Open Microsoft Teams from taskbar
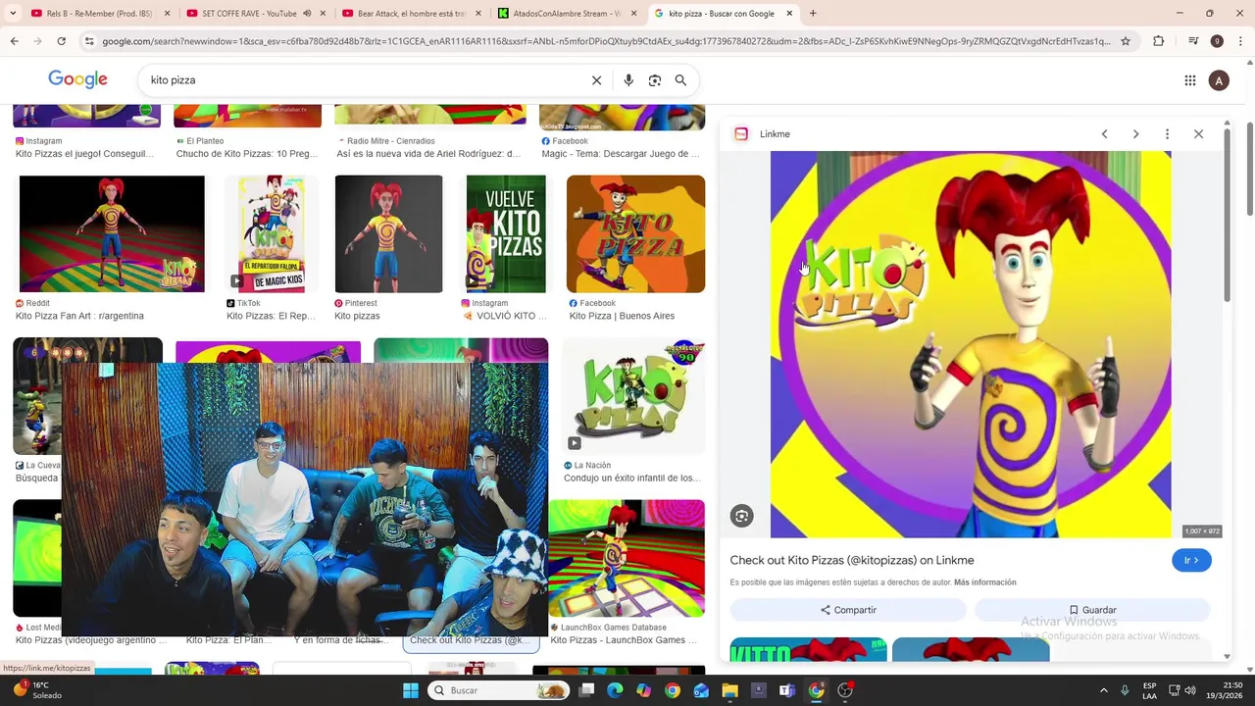 point(786,690)
